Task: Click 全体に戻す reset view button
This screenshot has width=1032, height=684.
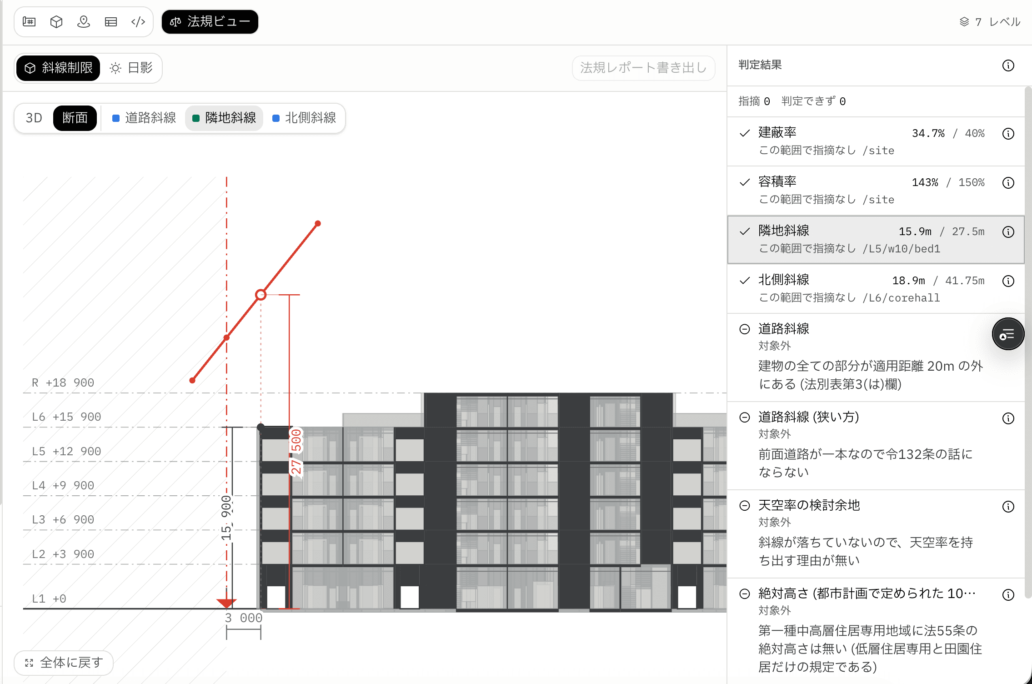Action: point(64,663)
